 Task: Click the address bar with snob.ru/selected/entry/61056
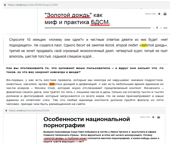[84, 110]
